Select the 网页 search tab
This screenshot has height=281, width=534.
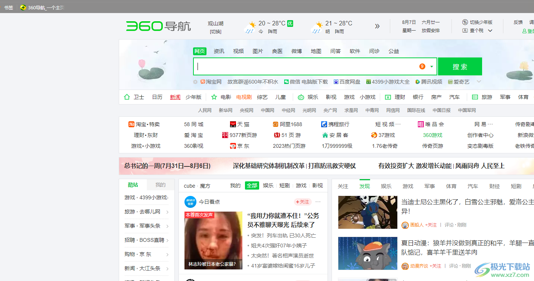200,51
